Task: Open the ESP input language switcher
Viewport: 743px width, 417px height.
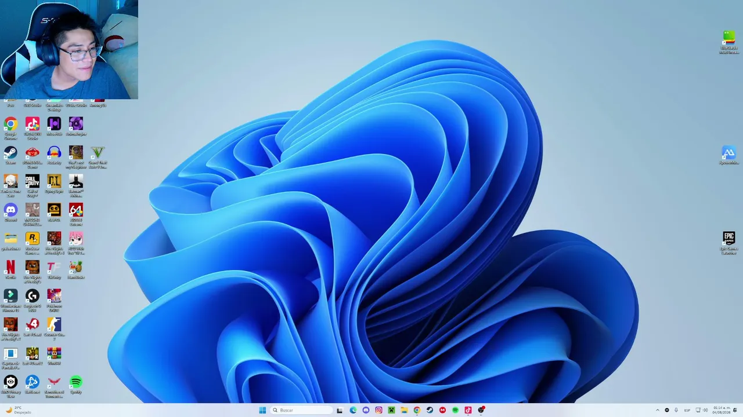Action: (687, 410)
